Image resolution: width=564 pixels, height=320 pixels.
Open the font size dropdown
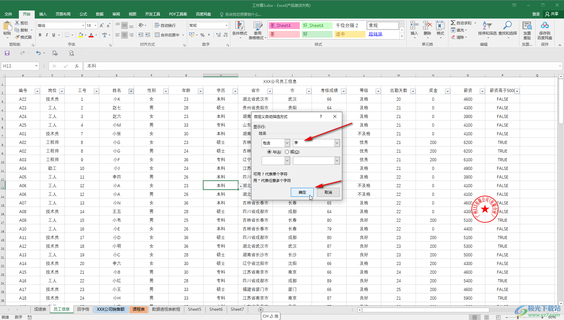click(x=96, y=25)
